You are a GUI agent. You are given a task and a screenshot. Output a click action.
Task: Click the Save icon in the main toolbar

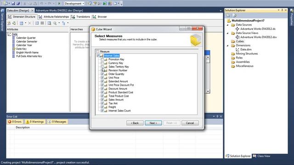pyautogui.click(x=13, y=3)
